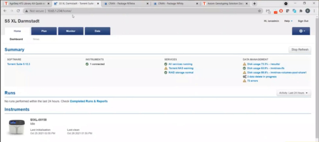Click the warning icon beside 73 errors
This screenshot has height=142, width=319.
pyautogui.click(x=245, y=81)
